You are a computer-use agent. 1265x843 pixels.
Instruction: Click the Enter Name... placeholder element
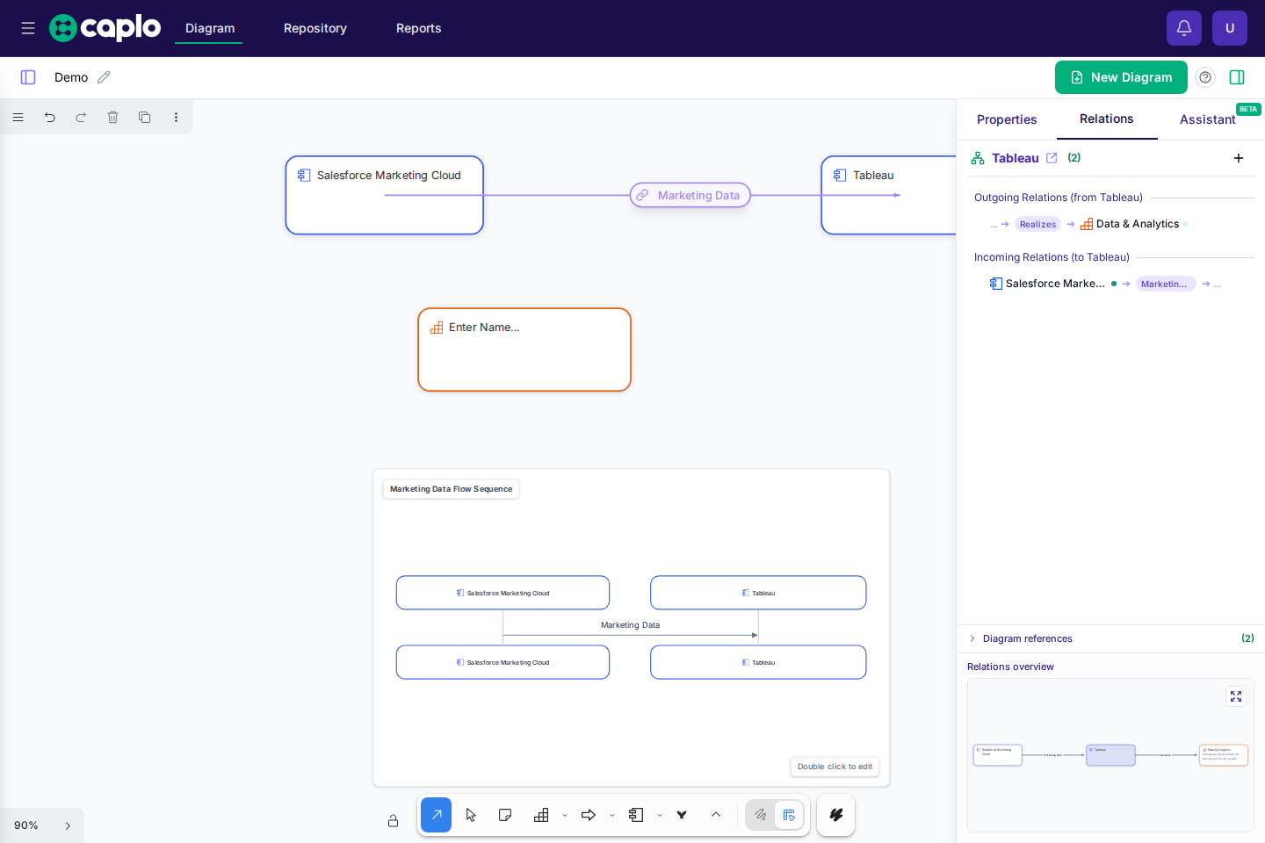click(524, 349)
